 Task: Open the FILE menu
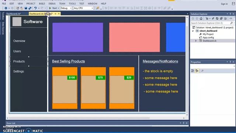tap(4, 3)
